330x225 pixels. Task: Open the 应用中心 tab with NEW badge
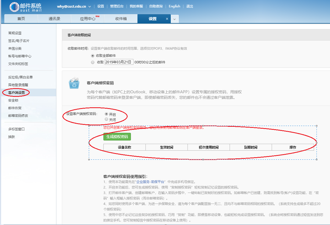pyautogui.click(x=87, y=19)
